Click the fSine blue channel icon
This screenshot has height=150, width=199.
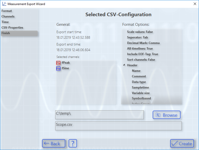[58, 68]
